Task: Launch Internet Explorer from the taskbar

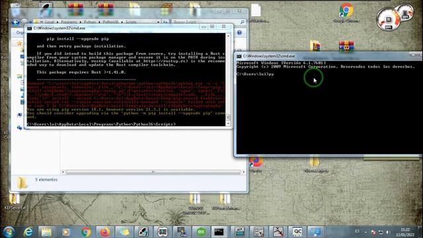Action: (28, 232)
